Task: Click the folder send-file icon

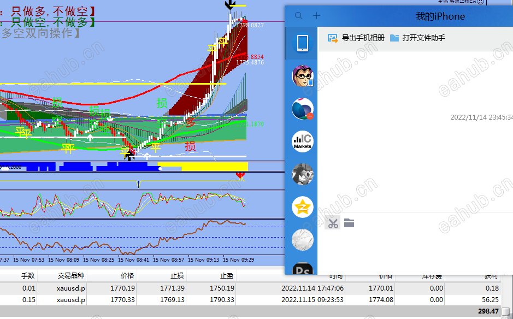Action: [x=349, y=223]
